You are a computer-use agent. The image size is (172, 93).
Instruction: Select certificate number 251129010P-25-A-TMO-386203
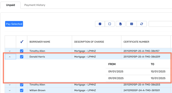tap(142, 85)
